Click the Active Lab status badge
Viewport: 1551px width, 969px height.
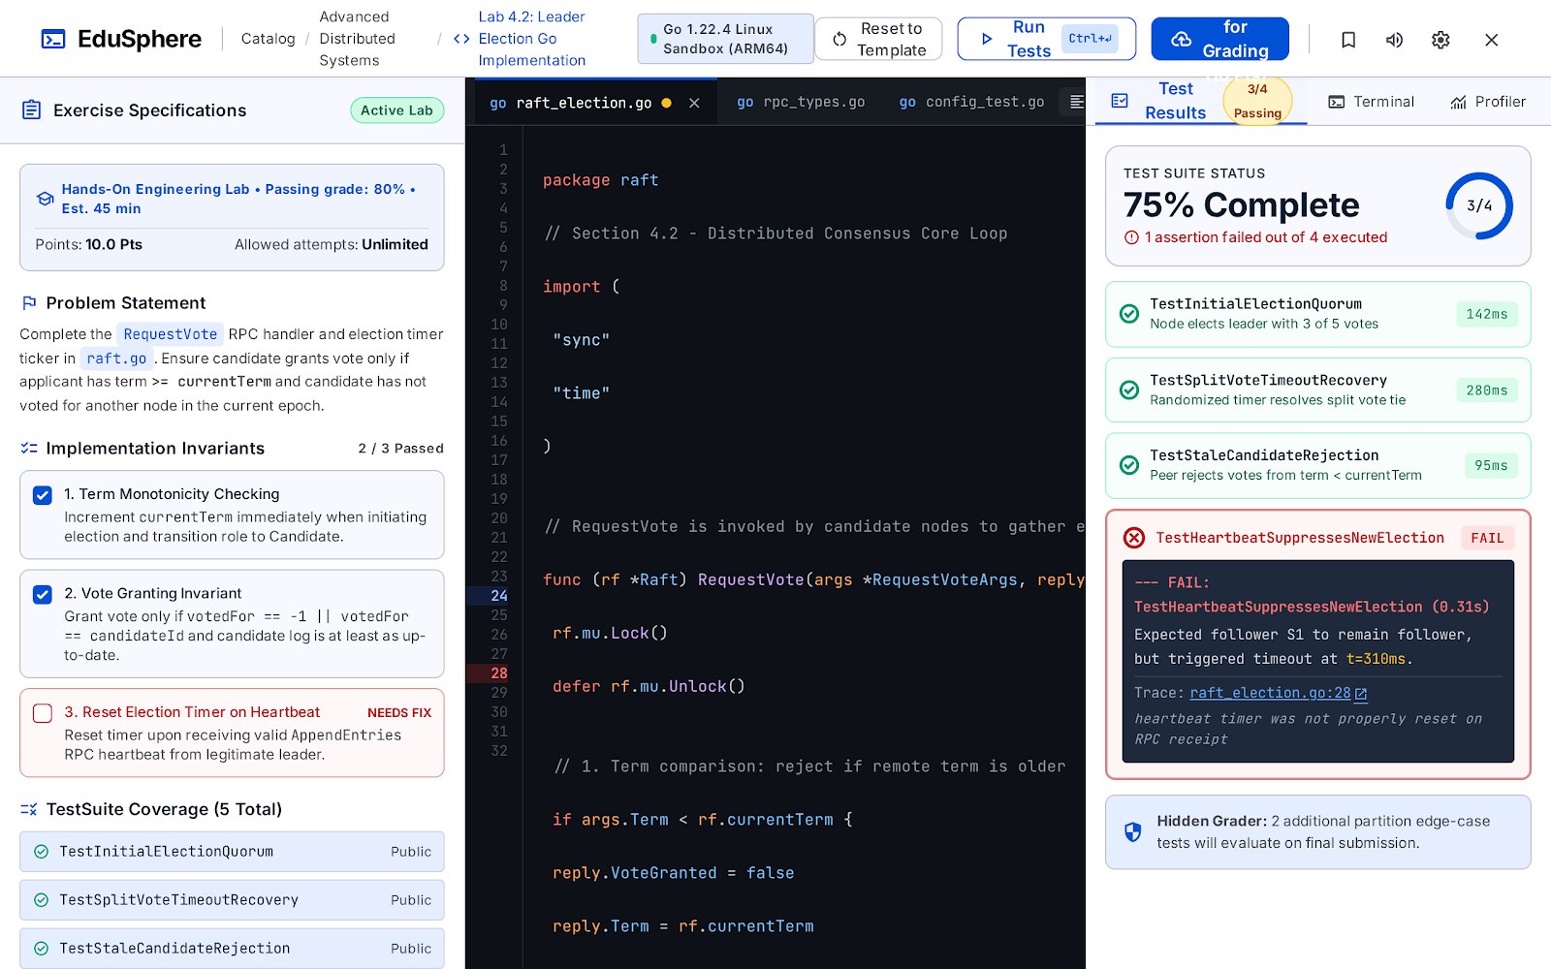(396, 110)
